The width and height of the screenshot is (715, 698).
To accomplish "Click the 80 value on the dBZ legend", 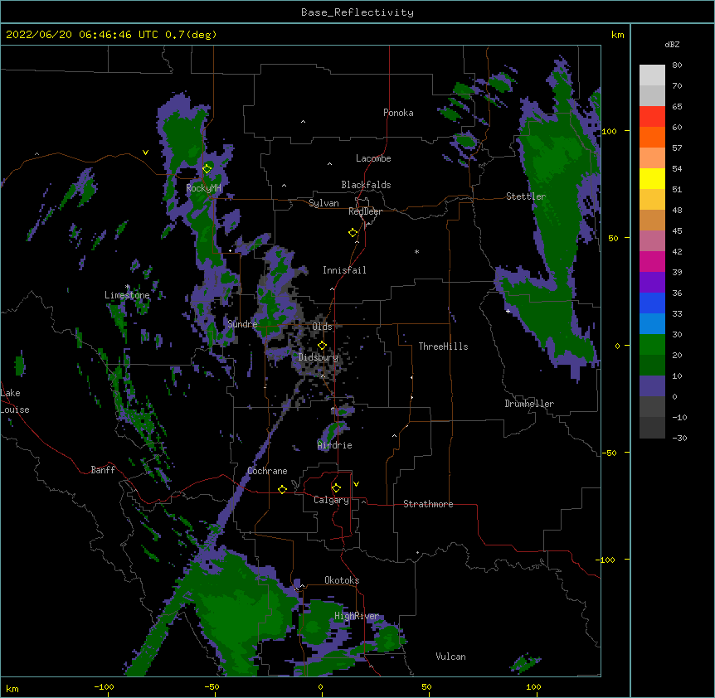I will point(677,65).
